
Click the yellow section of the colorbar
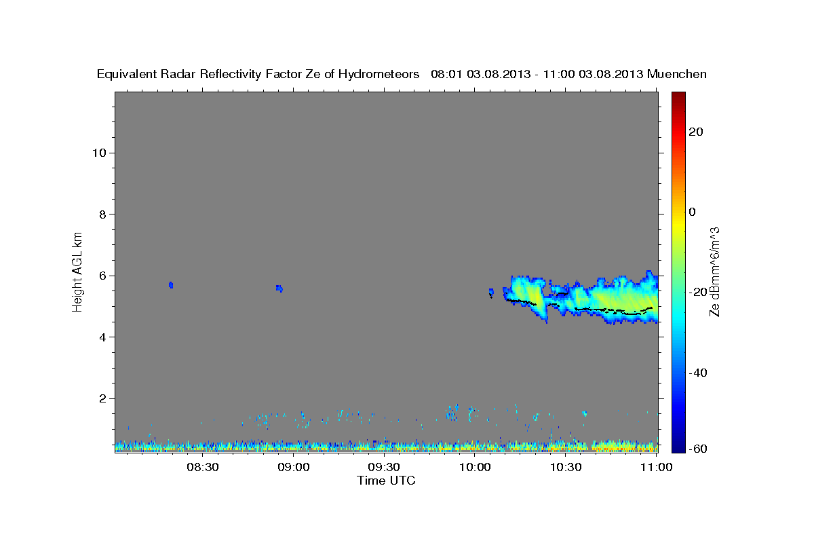point(678,224)
